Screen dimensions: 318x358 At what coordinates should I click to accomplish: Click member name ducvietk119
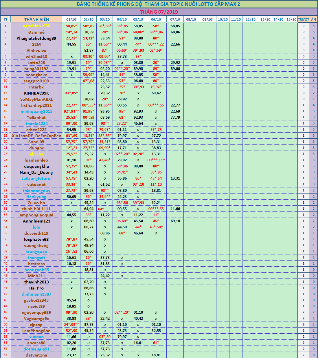[x=36, y=233]
